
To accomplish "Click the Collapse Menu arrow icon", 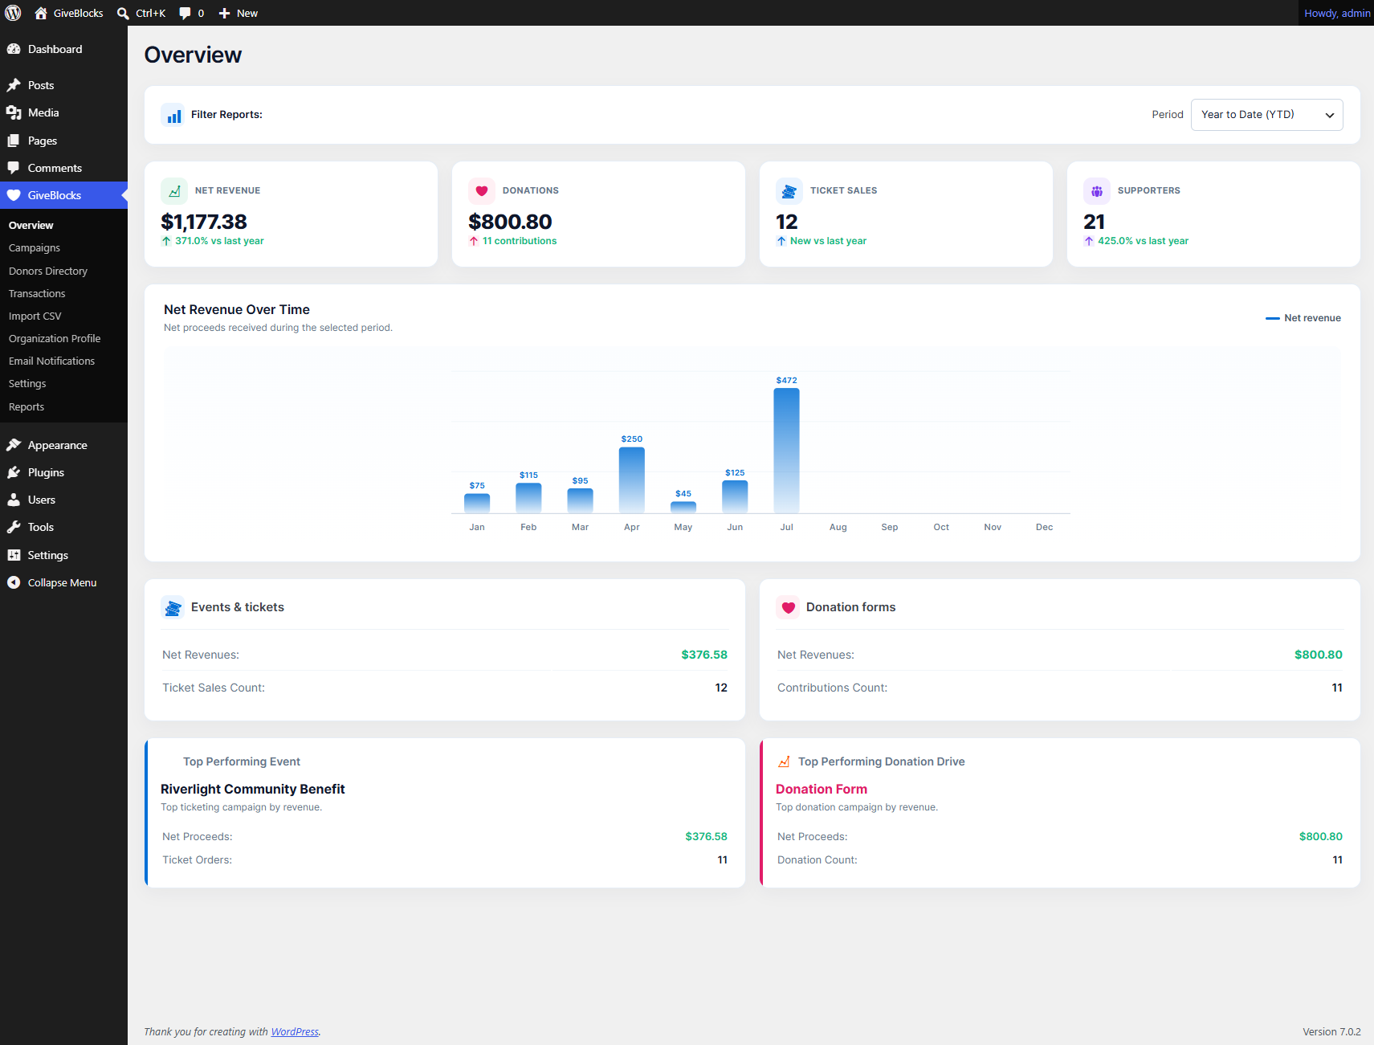I will 14,582.
